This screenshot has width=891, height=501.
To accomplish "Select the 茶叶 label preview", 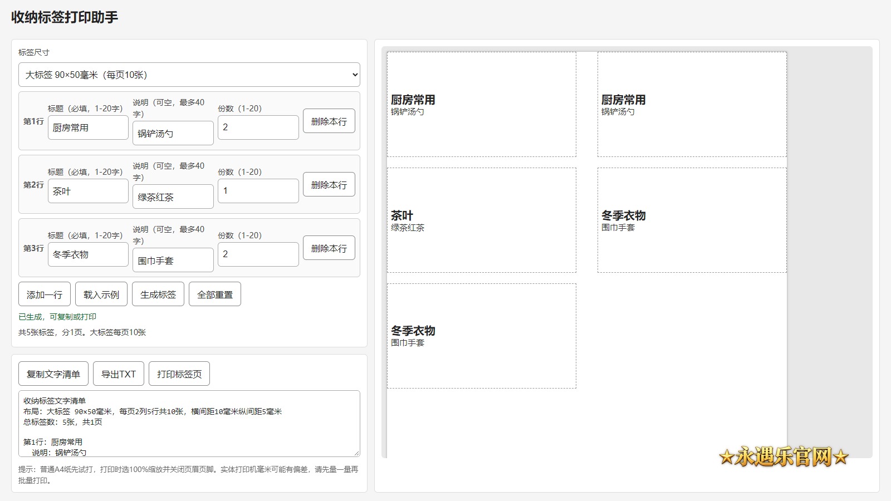I will (482, 220).
